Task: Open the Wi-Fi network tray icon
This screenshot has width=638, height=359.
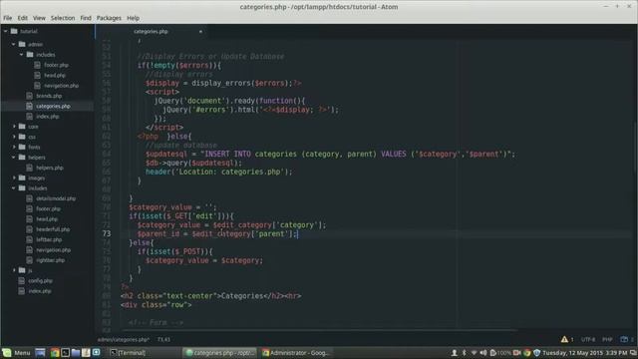Action: click(474, 352)
